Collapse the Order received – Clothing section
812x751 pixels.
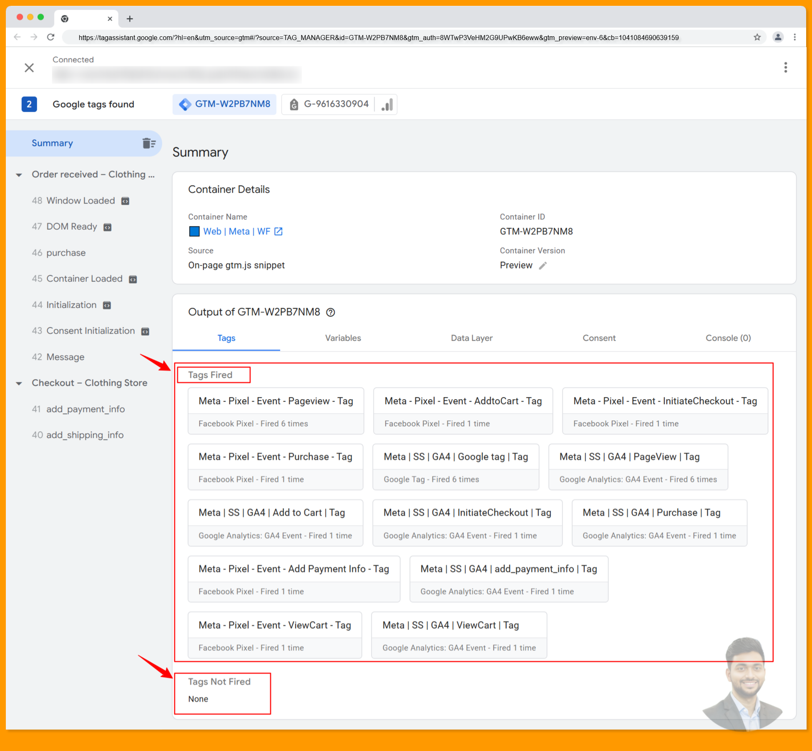pos(19,175)
